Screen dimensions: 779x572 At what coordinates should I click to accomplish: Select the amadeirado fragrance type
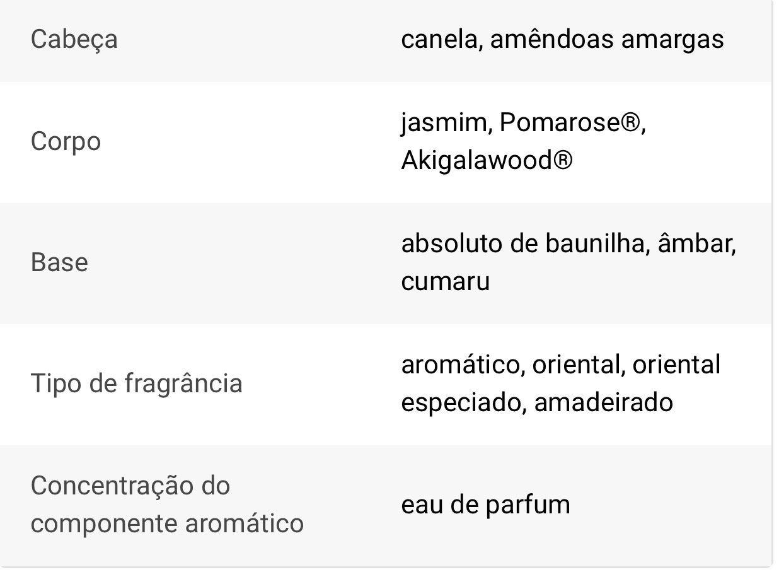click(604, 402)
